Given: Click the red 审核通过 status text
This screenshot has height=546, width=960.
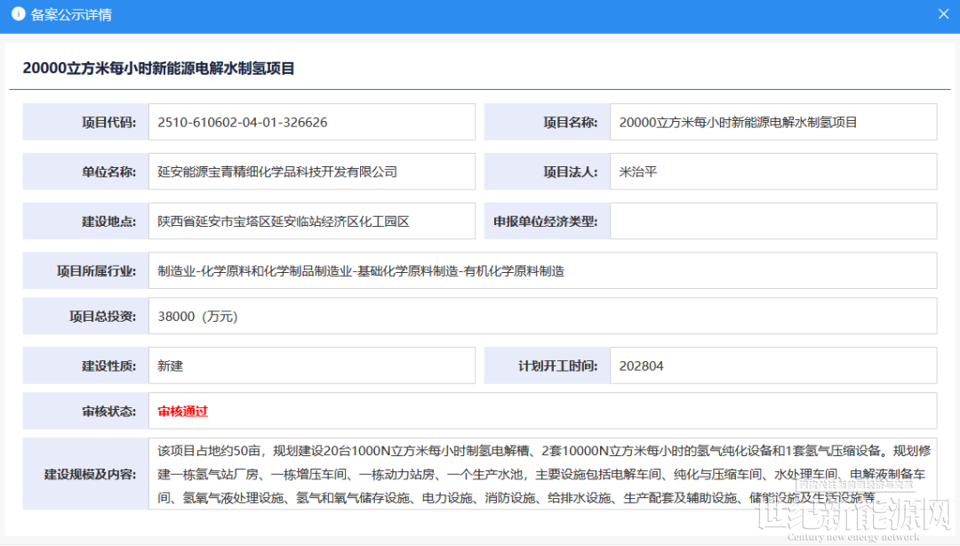Looking at the screenshot, I should [182, 412].
